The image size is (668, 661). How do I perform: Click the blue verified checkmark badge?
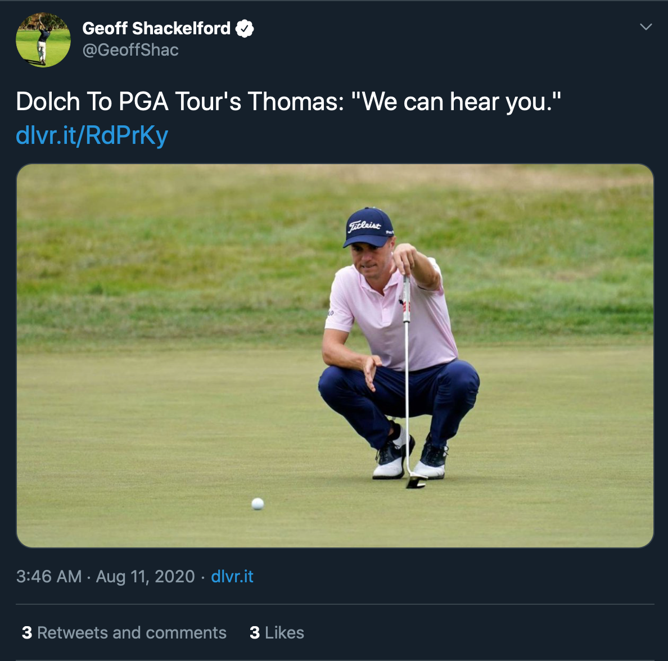pos(245,29)
